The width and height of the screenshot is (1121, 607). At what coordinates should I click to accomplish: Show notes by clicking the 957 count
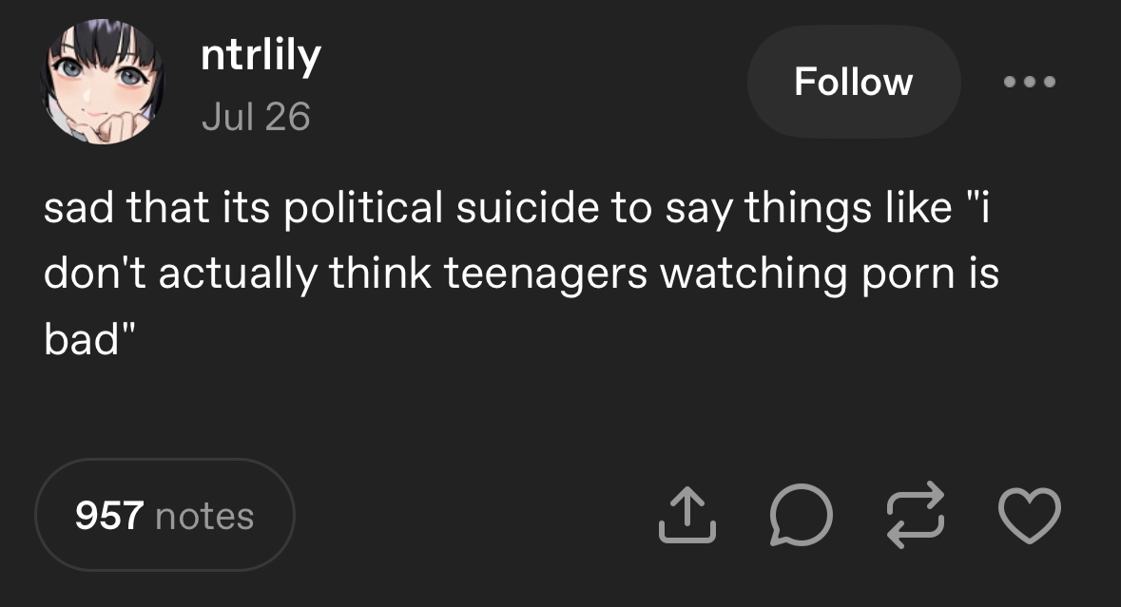109,516
